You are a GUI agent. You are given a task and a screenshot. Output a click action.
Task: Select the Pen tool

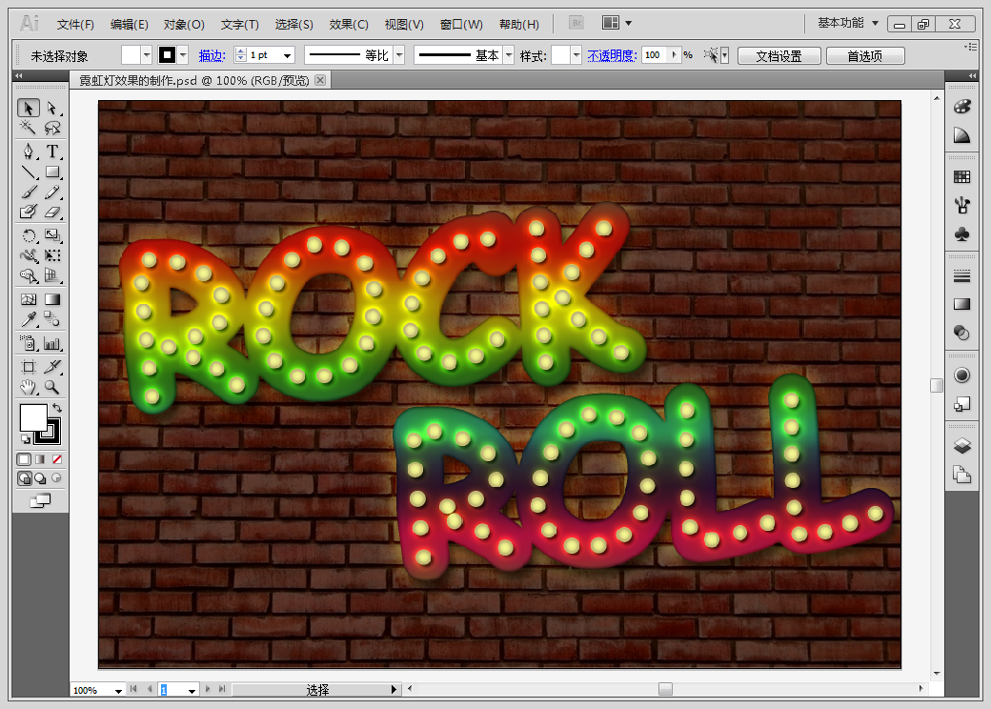pos(29,152)
